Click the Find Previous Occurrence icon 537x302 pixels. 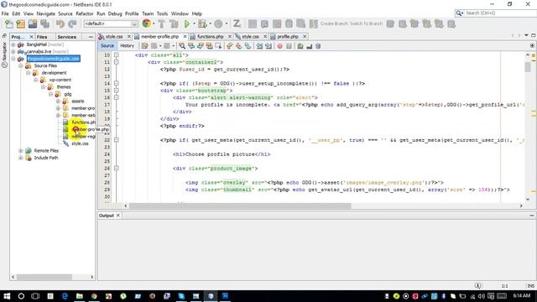(191, 46)
